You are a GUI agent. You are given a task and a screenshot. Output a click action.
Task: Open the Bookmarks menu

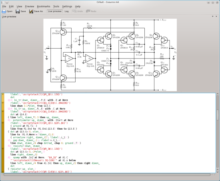[44, 6]
